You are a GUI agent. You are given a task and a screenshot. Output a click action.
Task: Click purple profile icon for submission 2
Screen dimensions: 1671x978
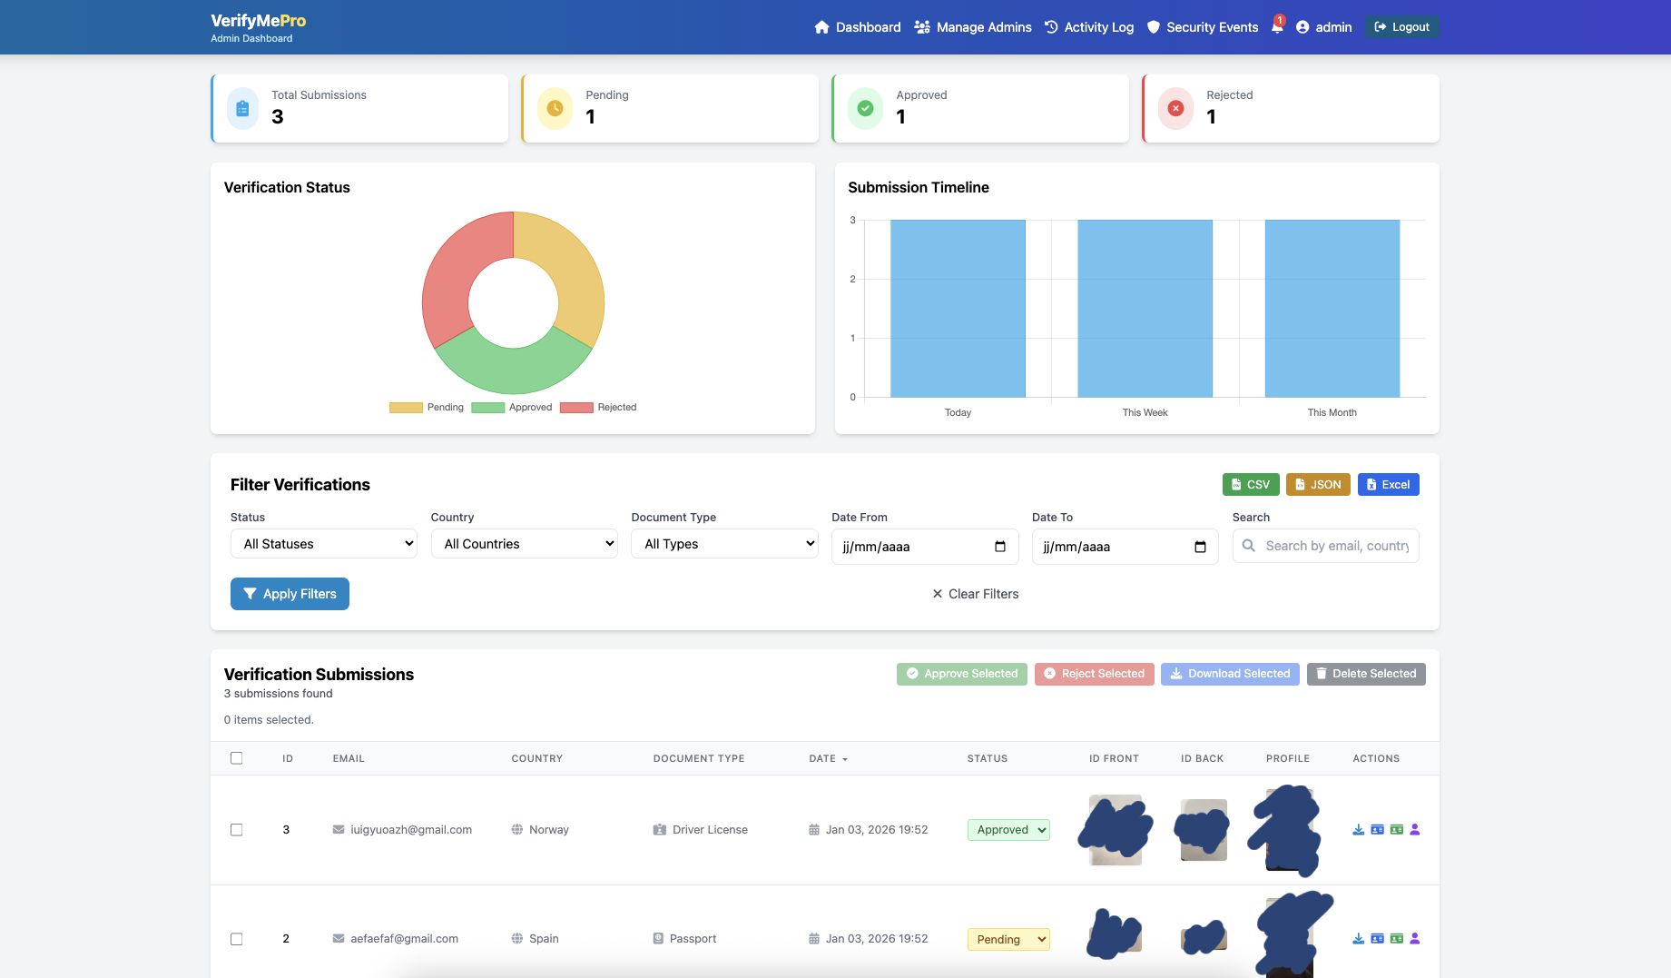pos(1415,938)
